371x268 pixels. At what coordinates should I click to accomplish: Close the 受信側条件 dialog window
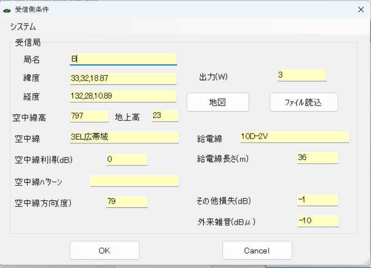[x=361, y=10]
